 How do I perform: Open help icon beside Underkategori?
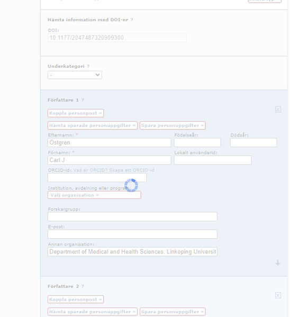pyautogui.click(x=88, y=66)
